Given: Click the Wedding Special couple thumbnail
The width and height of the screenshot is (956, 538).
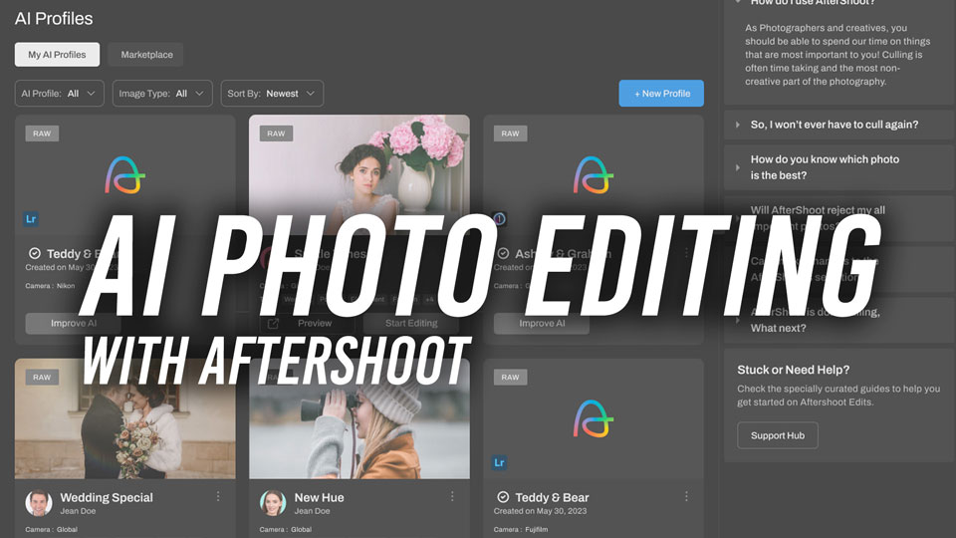Looking at the screenshot, I should tap(125, 418).
